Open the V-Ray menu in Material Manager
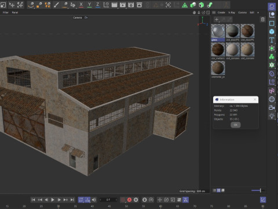Image resolution: width=278 pixels, height=209 pixels. [x=232, y=12]
